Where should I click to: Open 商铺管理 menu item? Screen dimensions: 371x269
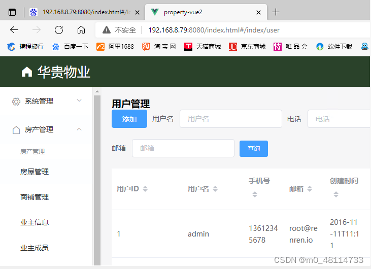tap(35, 197)
